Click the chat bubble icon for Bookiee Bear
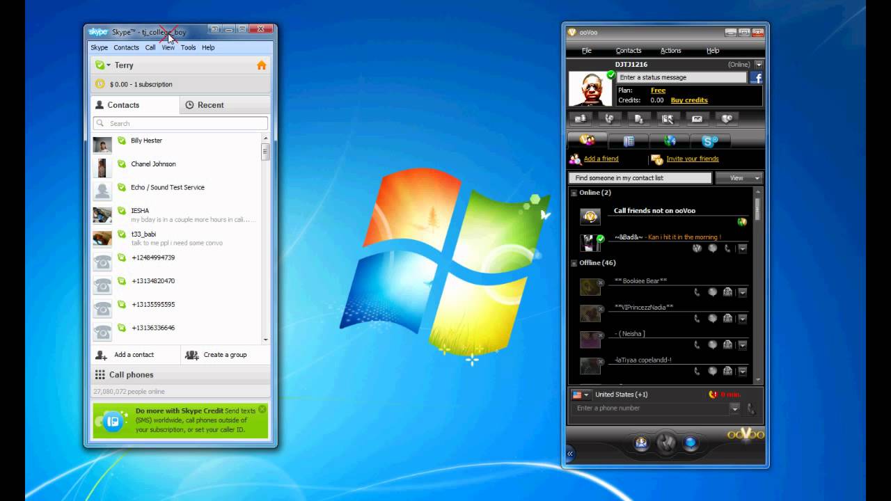Screen dimensions: 891x501 712,292
